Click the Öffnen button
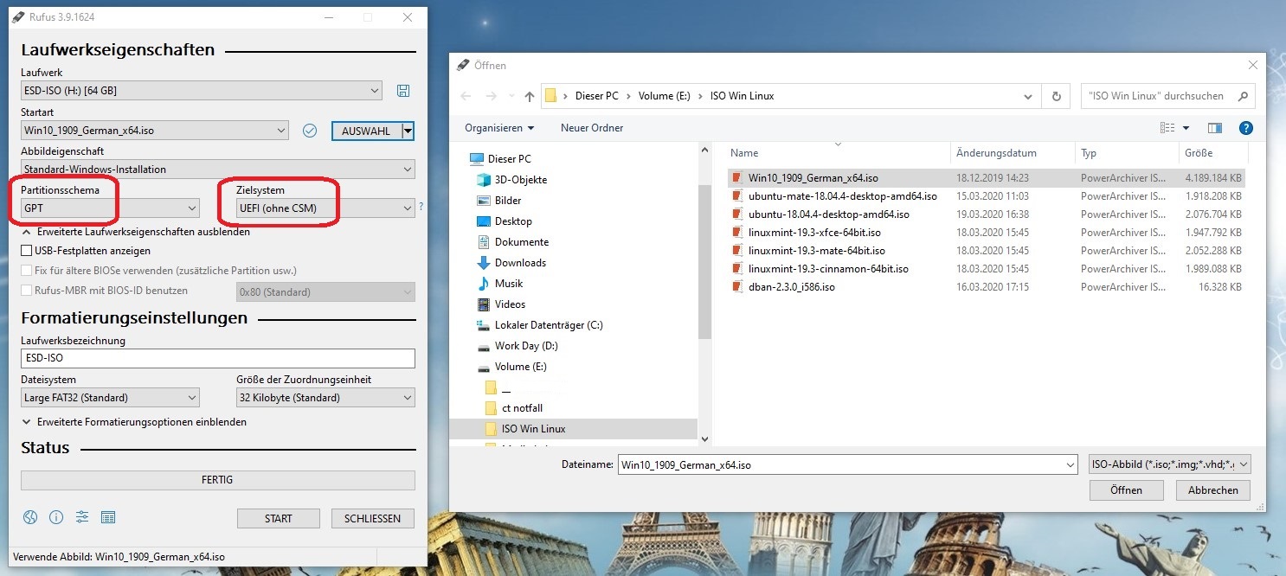The width and height of the screenshot is (1286, 576). [x=1126, y=490]
